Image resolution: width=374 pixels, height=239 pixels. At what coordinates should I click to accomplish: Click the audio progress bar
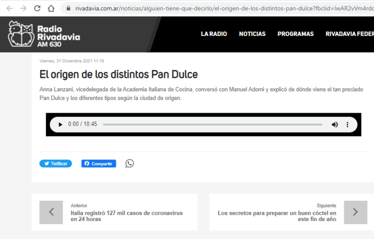(212, 124)
